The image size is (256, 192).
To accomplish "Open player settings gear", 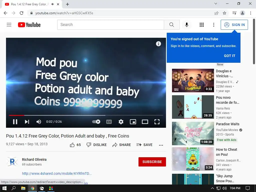I will 121,122.
